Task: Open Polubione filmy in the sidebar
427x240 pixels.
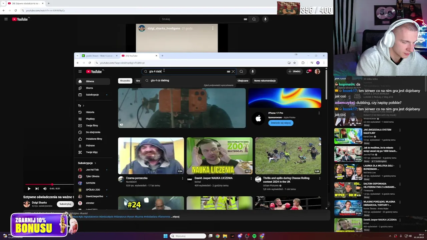Action: 94,139
